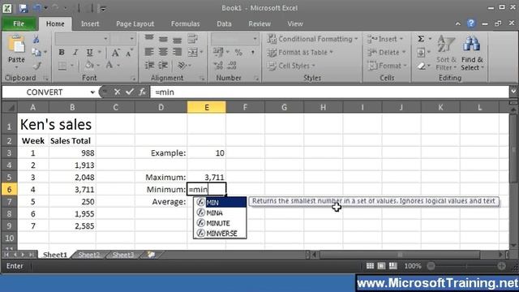Click the Decrease Indent icon
This screenshot has width=519, height=292.
149,65
